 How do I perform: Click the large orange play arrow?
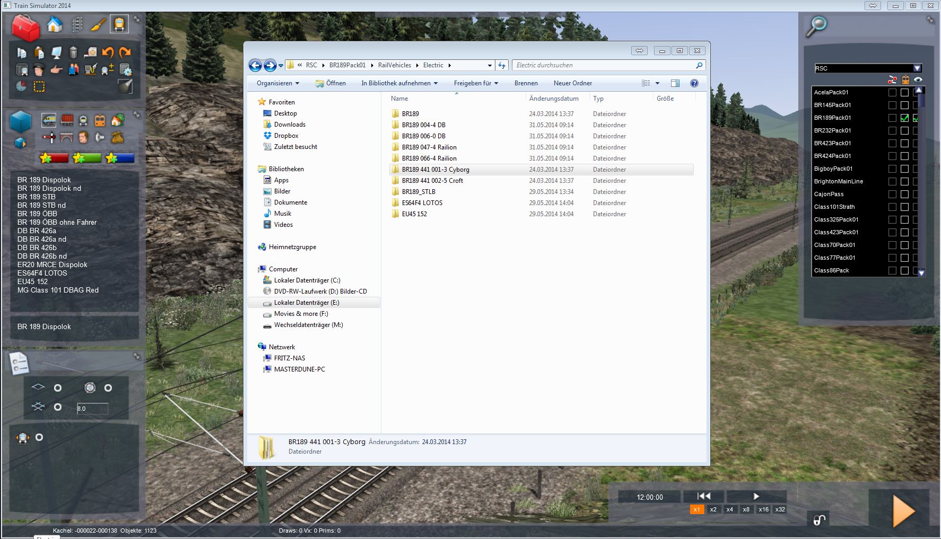click(x=904, y=511)
